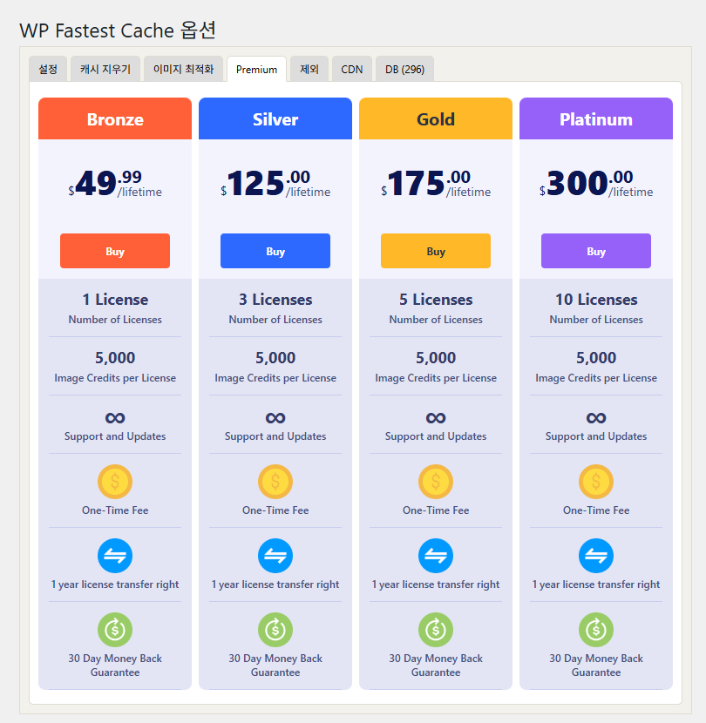This screenshot has width=706, height=723.
Task: Click the Bronze 30-day money back icon
Action: [x=115, y=630]
